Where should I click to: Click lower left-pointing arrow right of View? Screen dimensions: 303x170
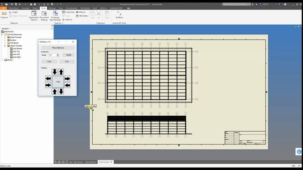[x=67, y=85]
